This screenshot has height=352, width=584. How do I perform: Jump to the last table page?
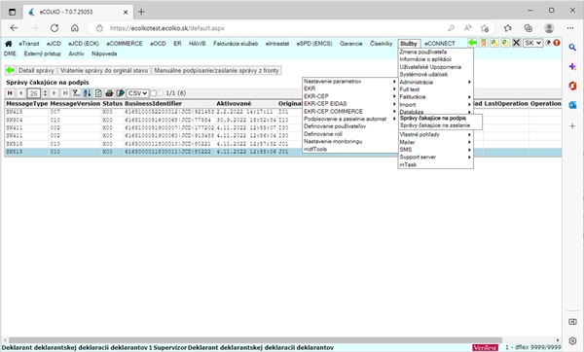pos(65,93)
